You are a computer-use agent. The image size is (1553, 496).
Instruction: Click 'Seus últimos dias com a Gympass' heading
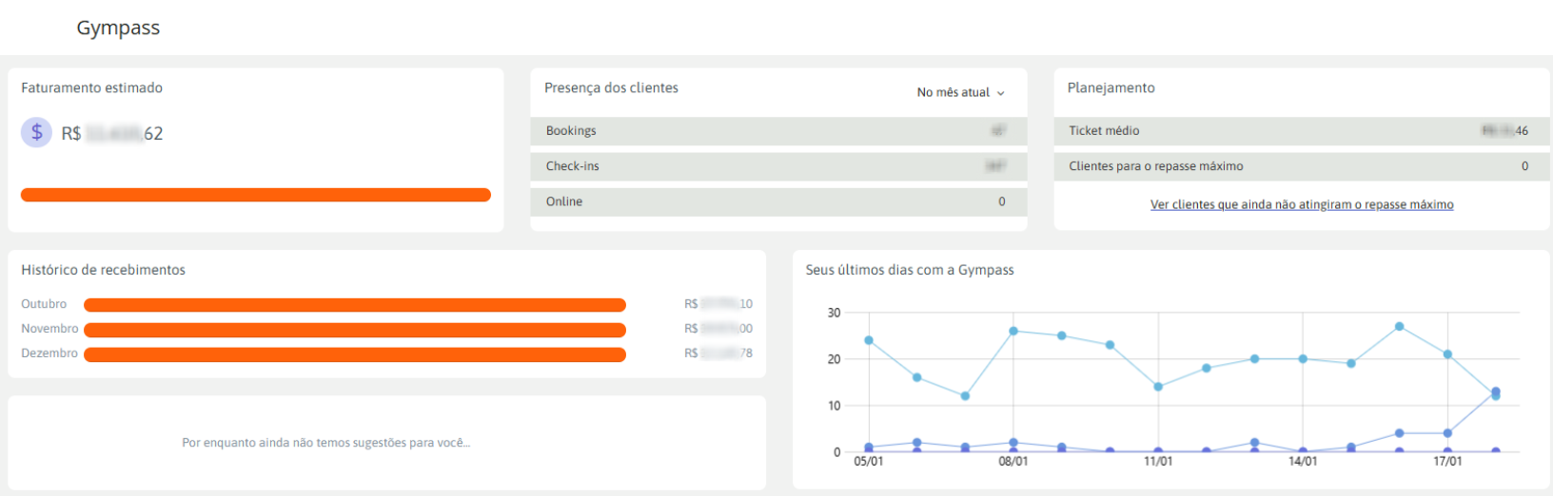pyautogui.click(x=910, y=270)
